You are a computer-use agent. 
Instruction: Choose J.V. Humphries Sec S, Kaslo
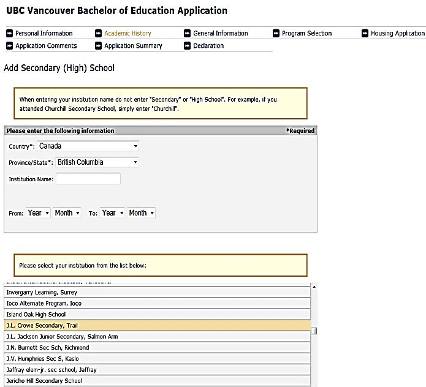click(x=158, y=359)
